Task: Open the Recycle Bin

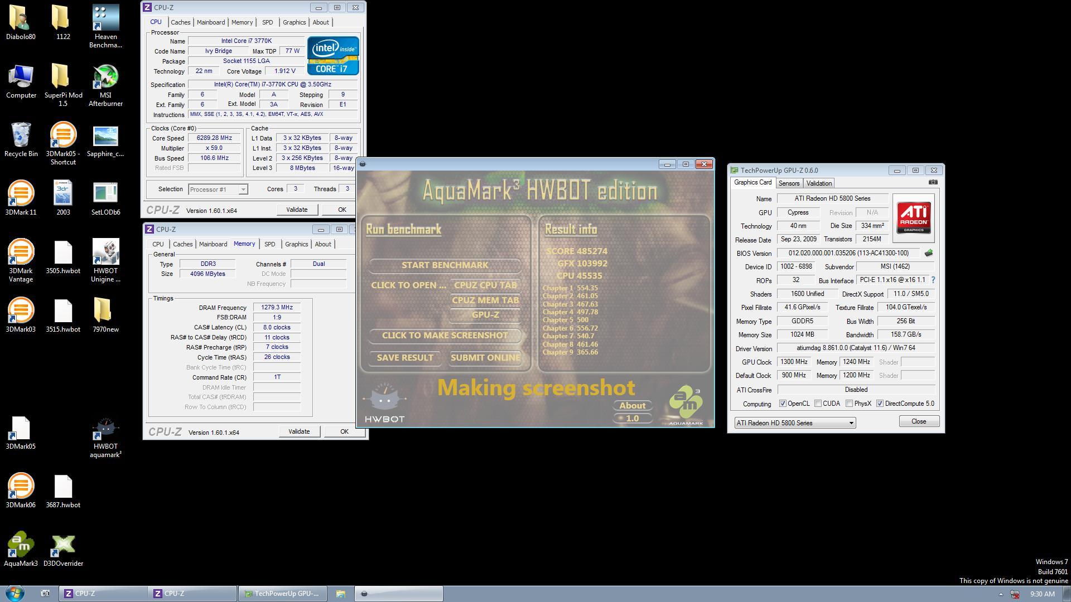Action: [x=21, y=139]
